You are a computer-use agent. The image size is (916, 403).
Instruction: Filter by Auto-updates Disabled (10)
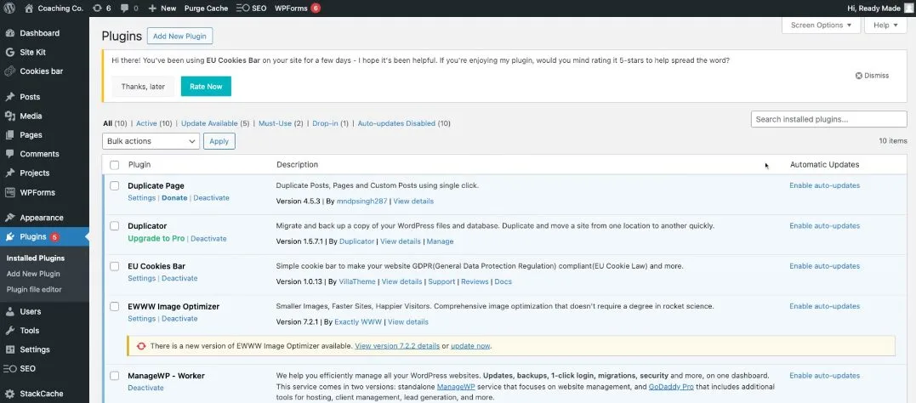pos(404,123)
